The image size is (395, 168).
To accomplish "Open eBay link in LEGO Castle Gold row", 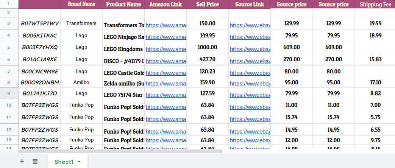I will [250, 73].
